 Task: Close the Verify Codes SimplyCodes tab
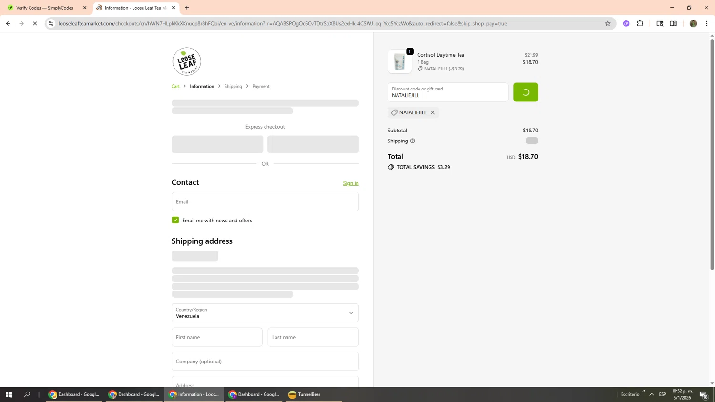pyautogui.click(x=85, y=8)
